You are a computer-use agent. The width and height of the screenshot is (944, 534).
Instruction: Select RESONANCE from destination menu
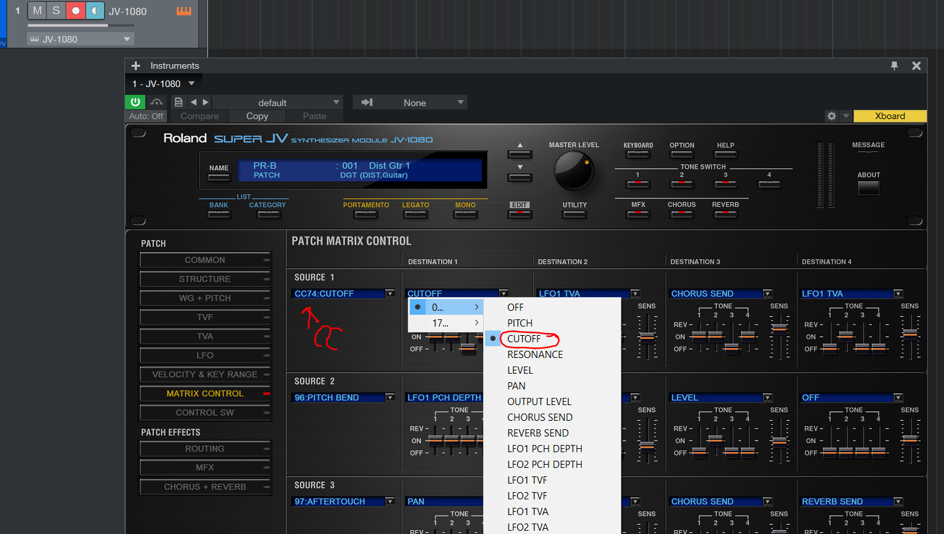pyautogui.click(x=552, y=355)
